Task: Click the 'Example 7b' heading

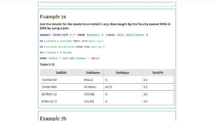Action: pos(53,118)
